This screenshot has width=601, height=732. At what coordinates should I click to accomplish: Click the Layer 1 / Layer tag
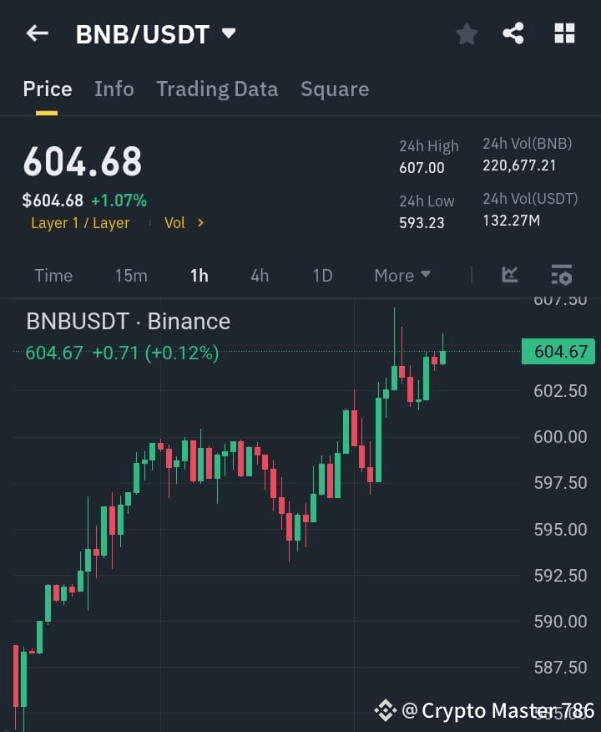pyautogui.click(x=80, y=223)
